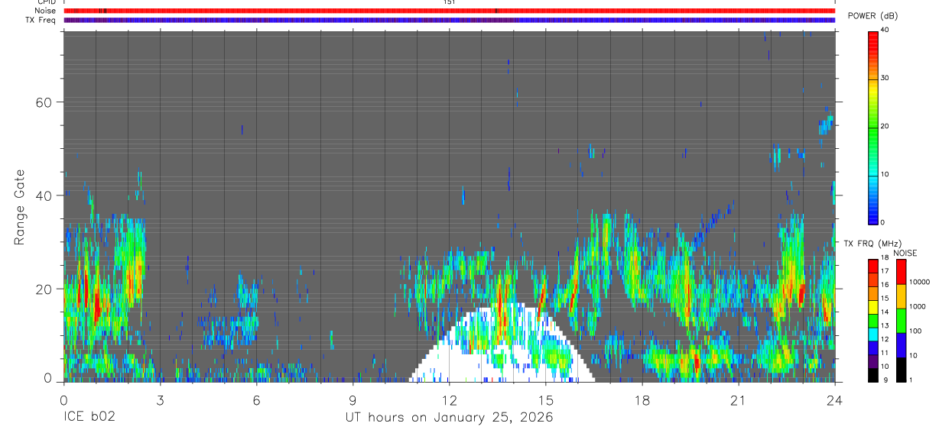This screenshot has height=433, width=939.
Task: Click the x-axis tick label '3'
Action: click(160, 400)
